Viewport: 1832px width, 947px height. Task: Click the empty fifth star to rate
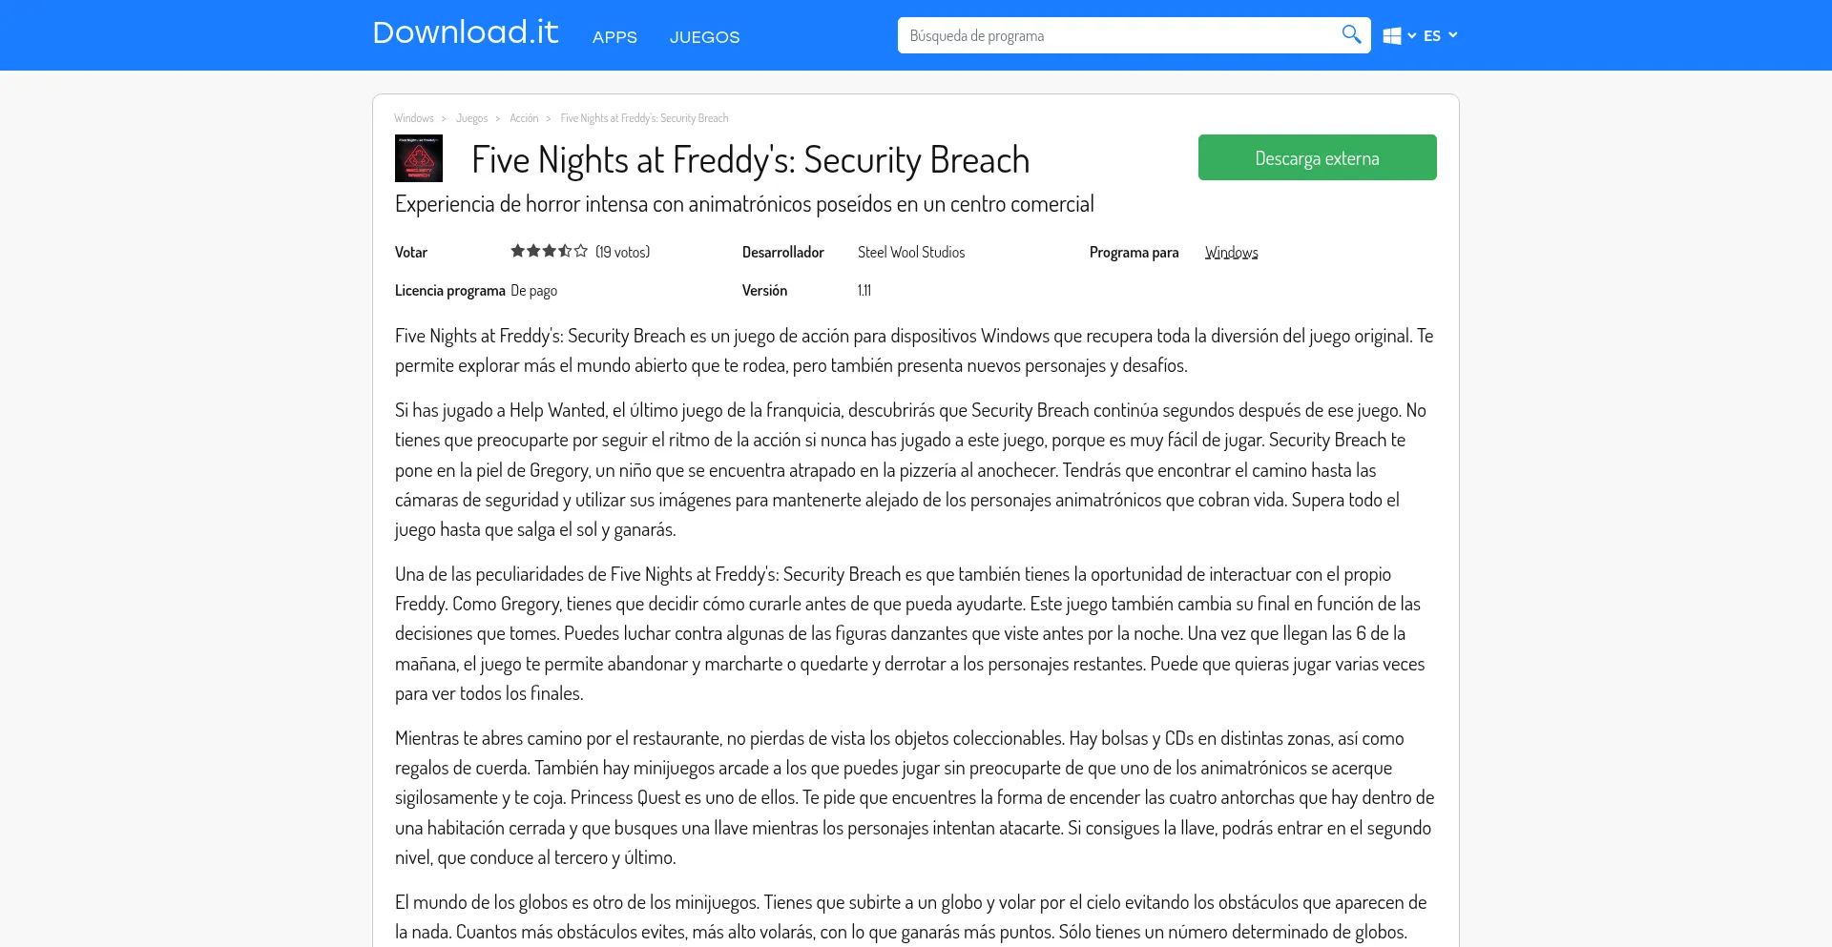[581, 251]
